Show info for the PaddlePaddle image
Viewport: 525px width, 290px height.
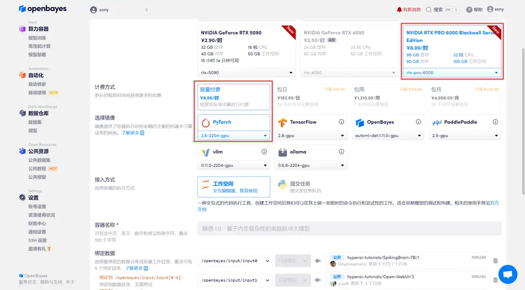point(495,122)
